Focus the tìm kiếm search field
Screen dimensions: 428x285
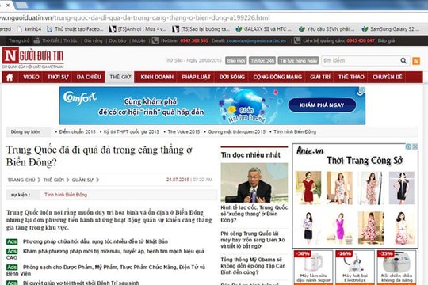pos(361,60)
